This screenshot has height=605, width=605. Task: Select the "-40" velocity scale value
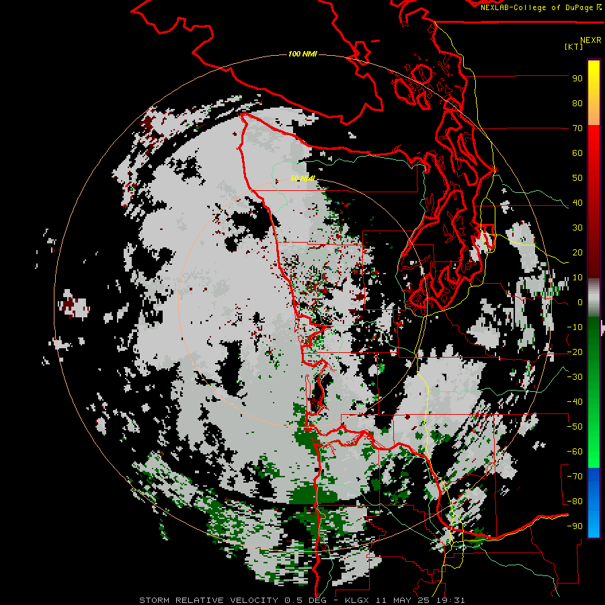[575, 402]
